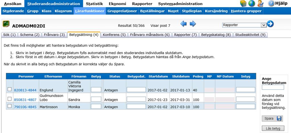Switch to Frånvaro (3) tab
The width and height of the screenshot is (291, 133).
point(54,35)
